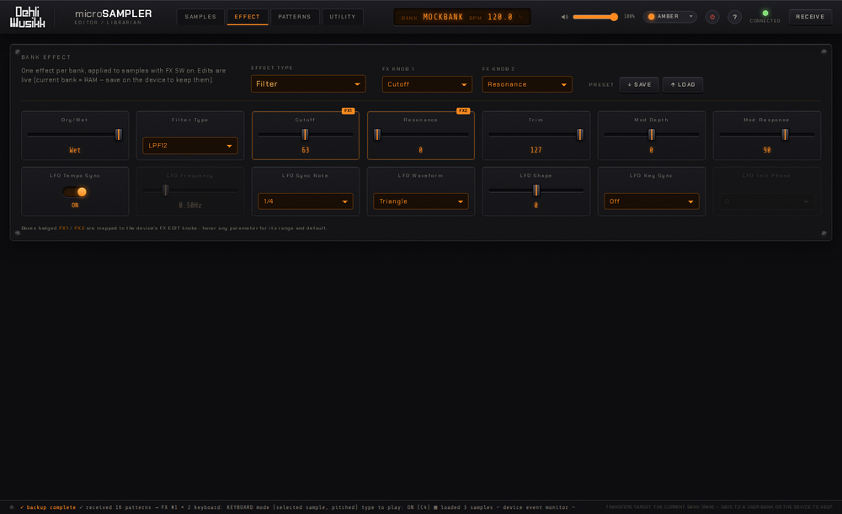Screen dimensions: 842x514
Task: Open the LFO Key Sync dropdown
Action: [652, 201]
